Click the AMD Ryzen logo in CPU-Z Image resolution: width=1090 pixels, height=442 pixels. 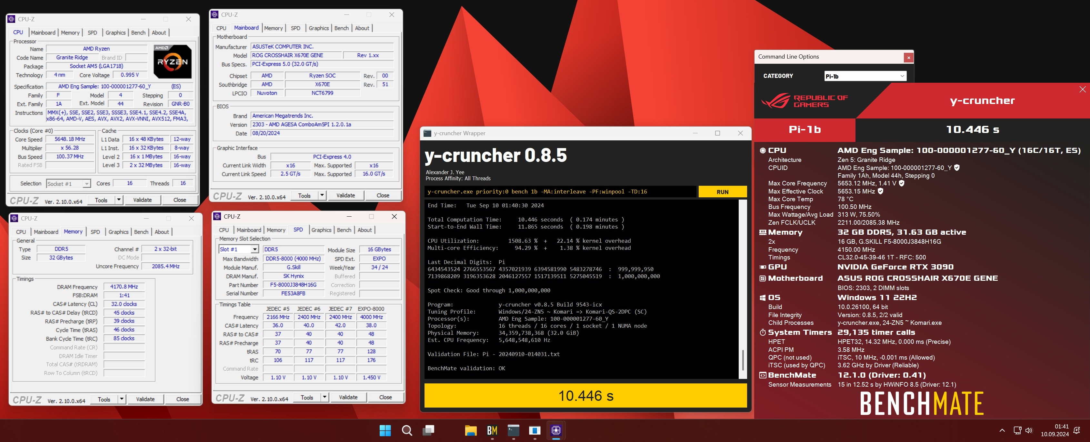[172, 61]
